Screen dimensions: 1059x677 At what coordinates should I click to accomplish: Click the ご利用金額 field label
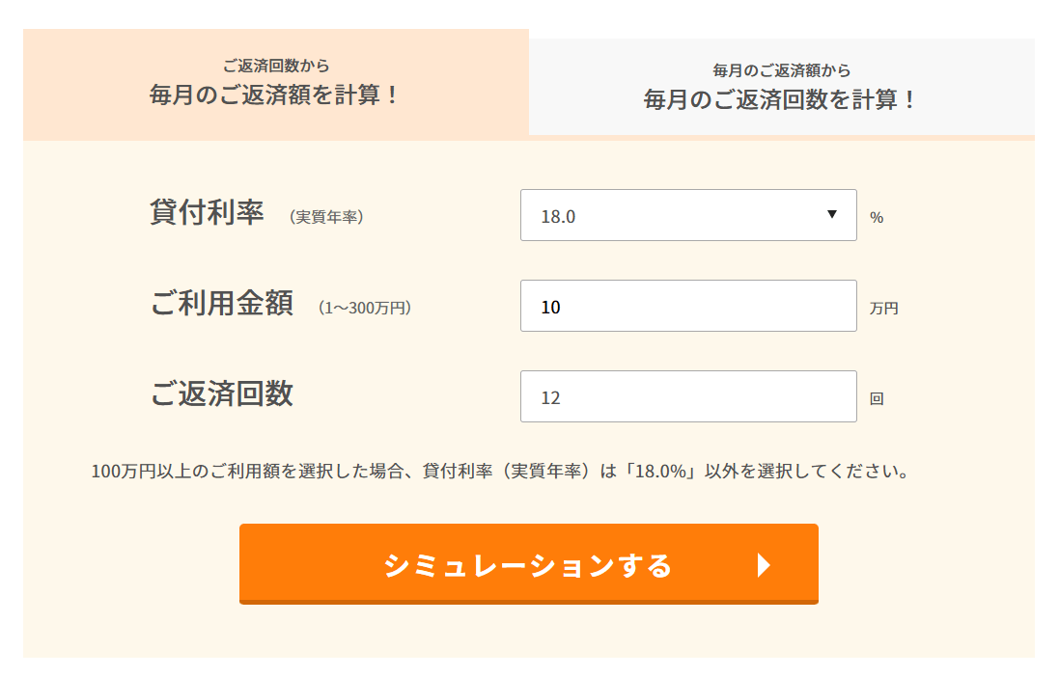click(x=221, y=304)
